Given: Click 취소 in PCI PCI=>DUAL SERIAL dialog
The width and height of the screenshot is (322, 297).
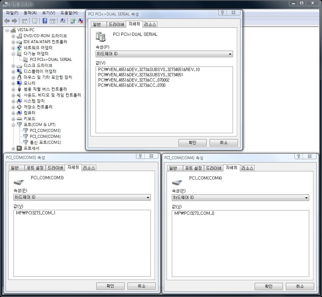Looking at the screenshot, I should point(224,143).
